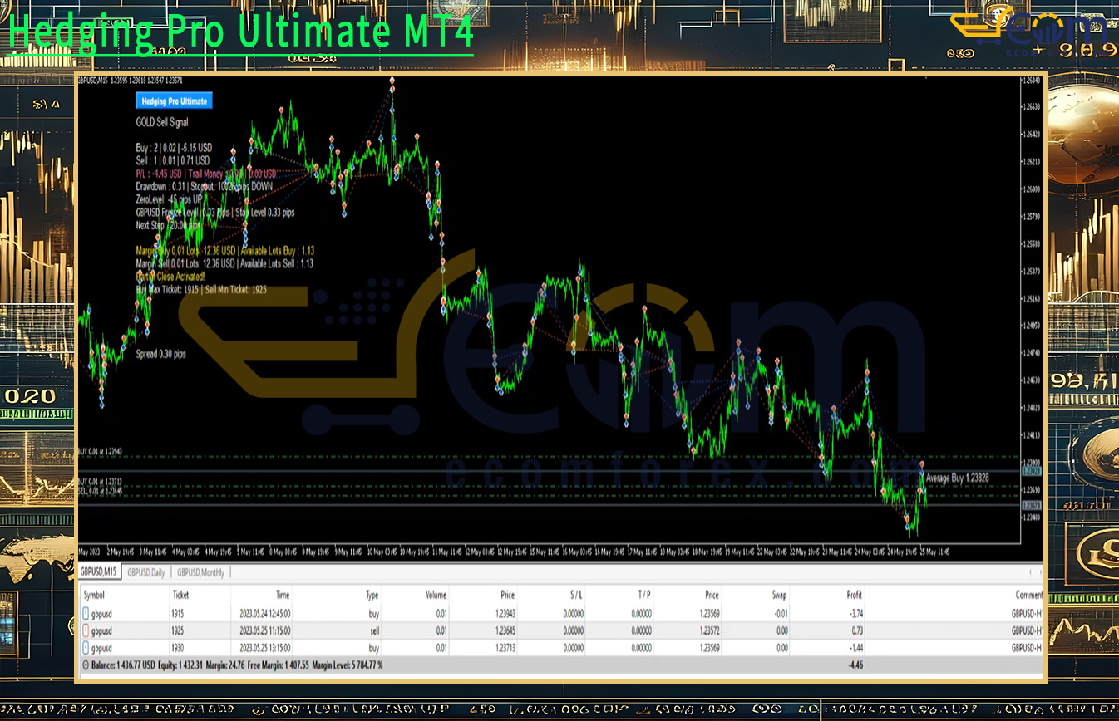
Task: Click the Partial Close Activated! message
Action: tap(170, 277)
